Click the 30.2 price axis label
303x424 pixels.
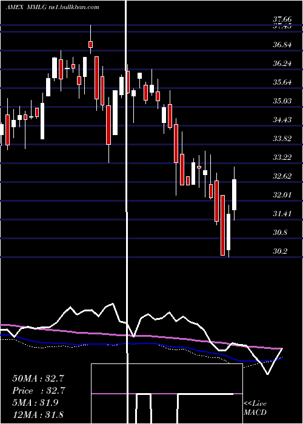point(280,251)
